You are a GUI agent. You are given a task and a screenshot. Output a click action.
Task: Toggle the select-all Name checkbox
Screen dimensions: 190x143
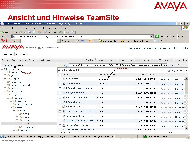point(60,74)
